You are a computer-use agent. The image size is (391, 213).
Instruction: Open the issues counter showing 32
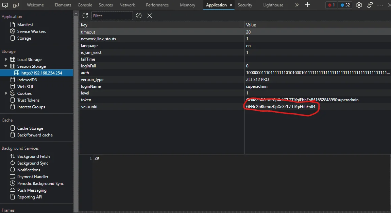click(x=345, y=5)
